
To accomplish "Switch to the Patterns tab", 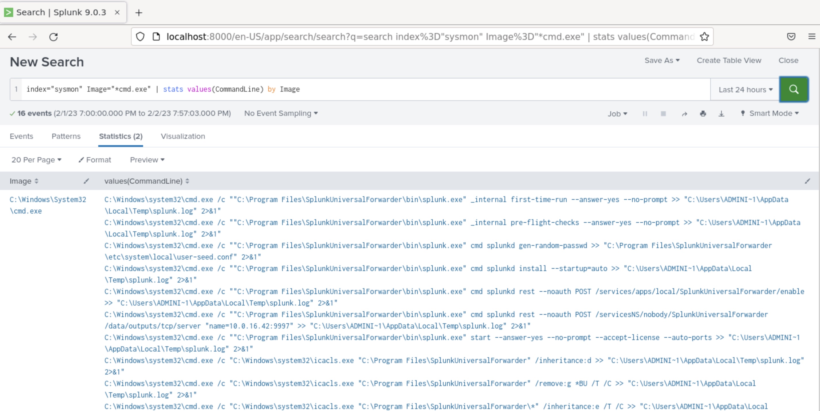I will click(66, 136).
